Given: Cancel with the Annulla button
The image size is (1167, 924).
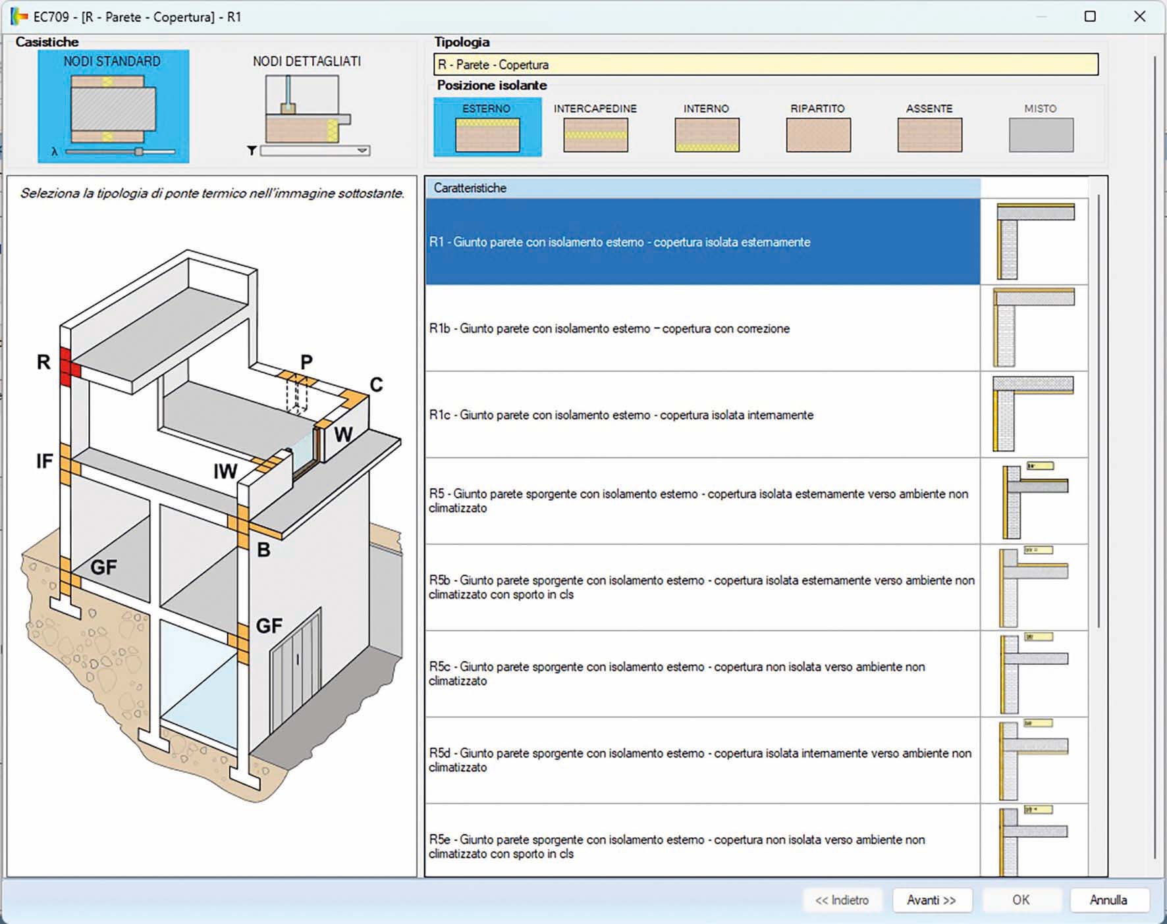Looking at the screenshot, I should (x=1109, y=900).
